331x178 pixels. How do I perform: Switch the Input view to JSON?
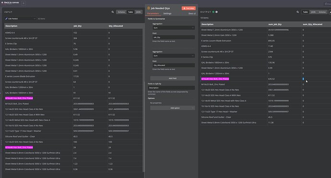click(139, 12)
